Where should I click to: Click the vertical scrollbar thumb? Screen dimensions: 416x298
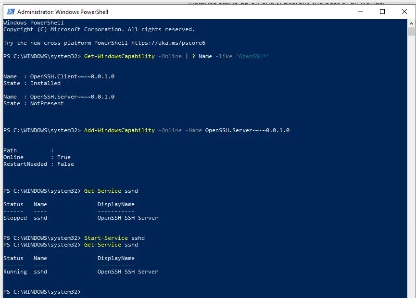pos(411,31)
